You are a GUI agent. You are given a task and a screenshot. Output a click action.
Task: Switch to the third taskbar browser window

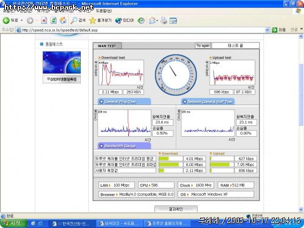tap(168, 224)
